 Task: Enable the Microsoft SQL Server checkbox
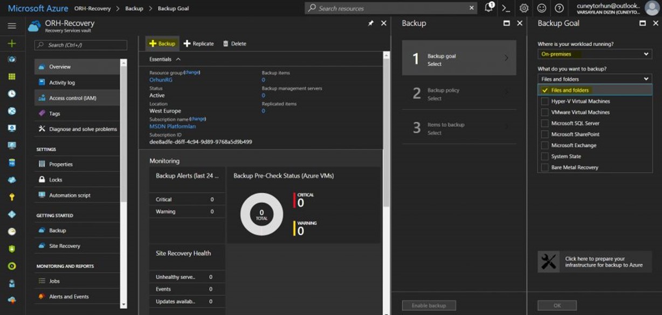pyautogui.click(x=545, y=123)
